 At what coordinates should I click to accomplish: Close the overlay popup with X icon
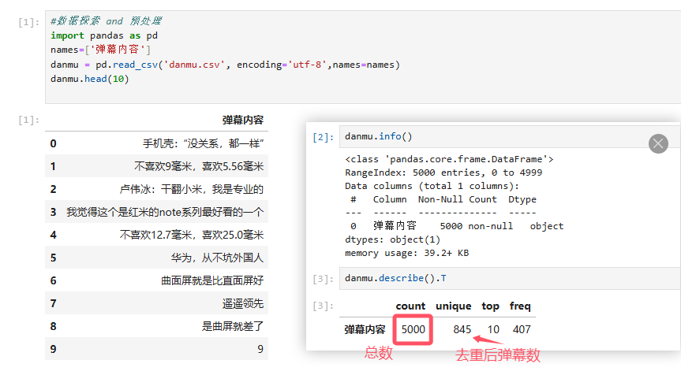(658, 143)
